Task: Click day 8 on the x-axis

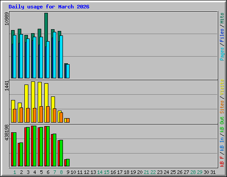Action: pos(61,172)
